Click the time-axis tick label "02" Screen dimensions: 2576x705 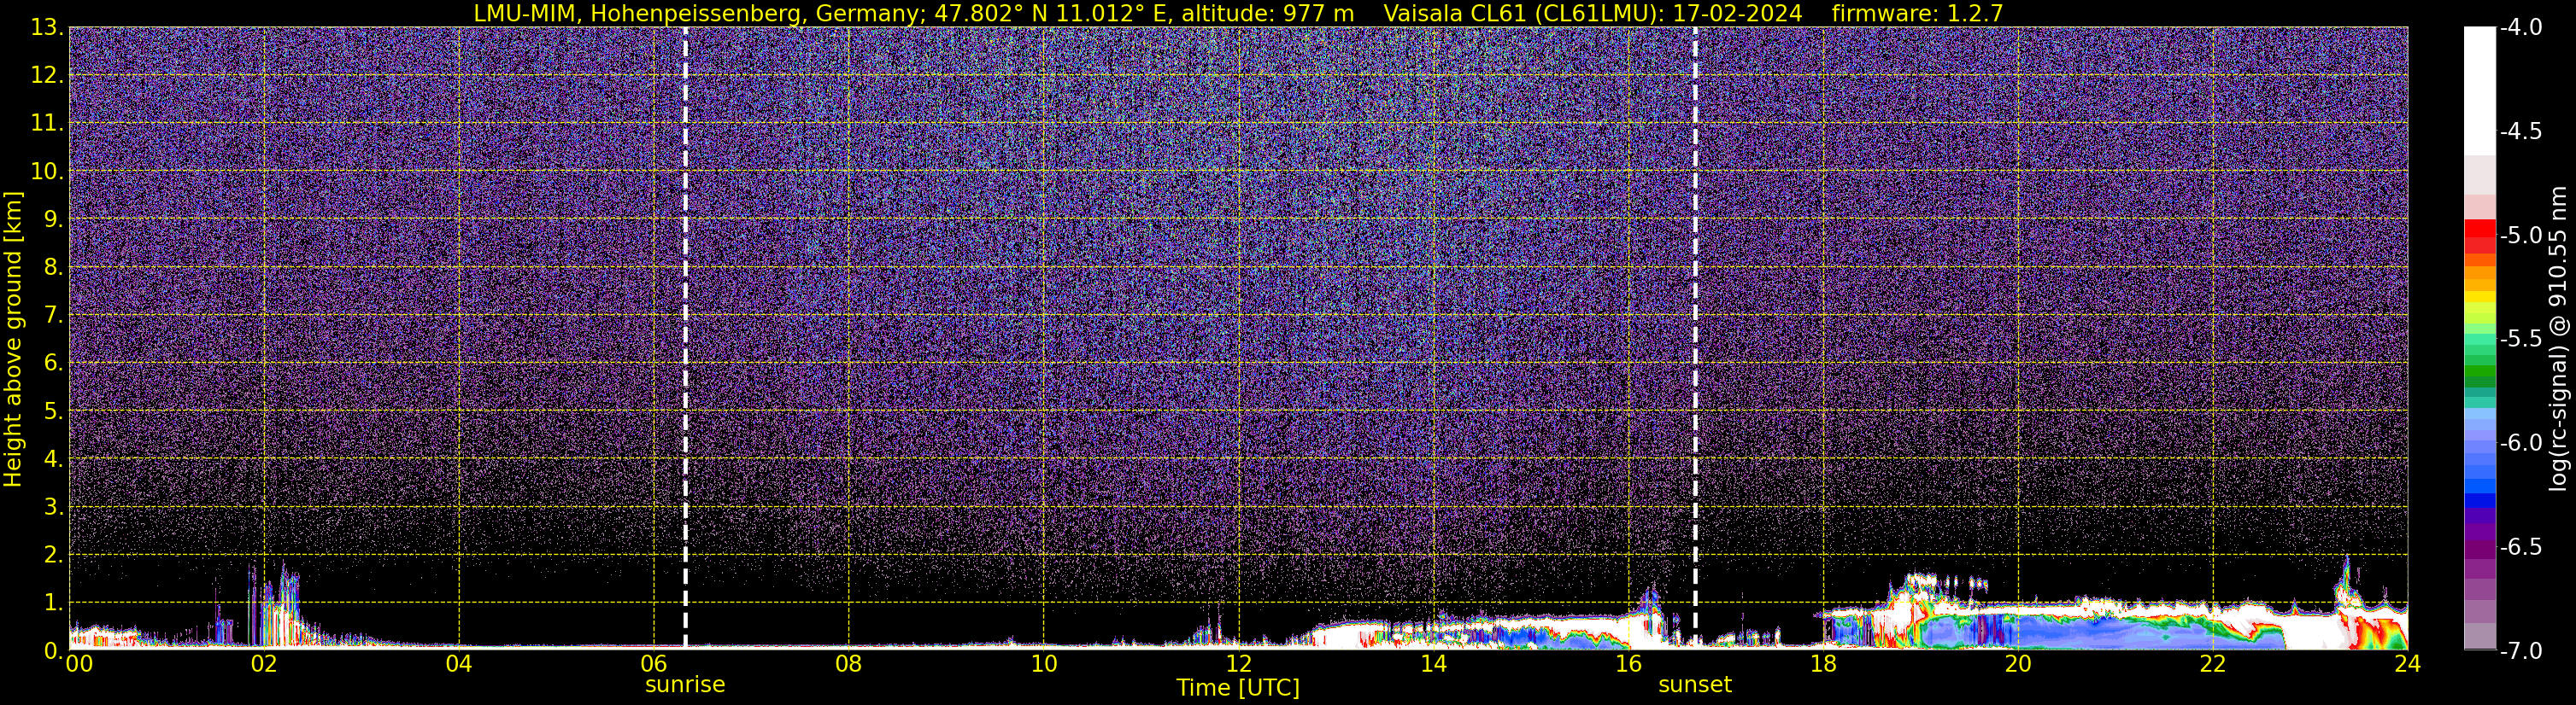(x=264, y=664)
